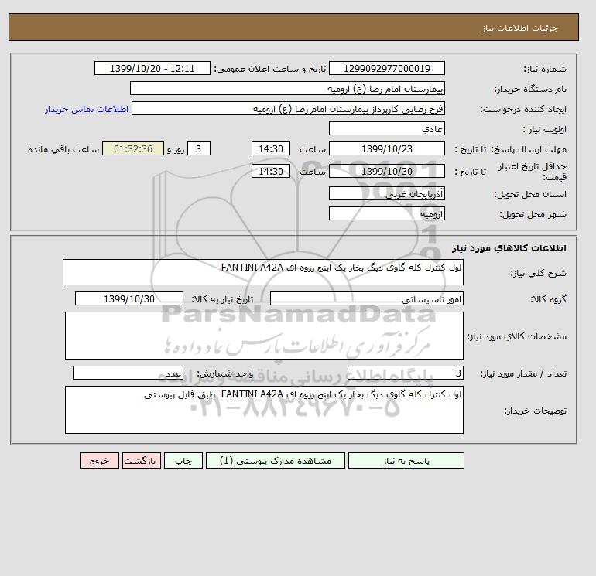Click the تاریخ و ساعت اعلان عمومی label
This screenshot has height=576, width=596.
click(270, 69)
